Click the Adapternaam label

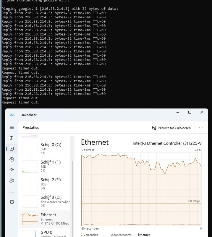121,235
